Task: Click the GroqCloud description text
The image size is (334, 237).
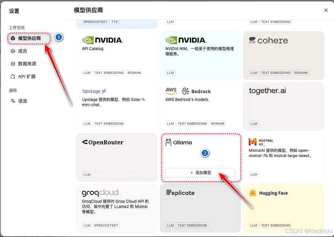Action: (115, 207)
